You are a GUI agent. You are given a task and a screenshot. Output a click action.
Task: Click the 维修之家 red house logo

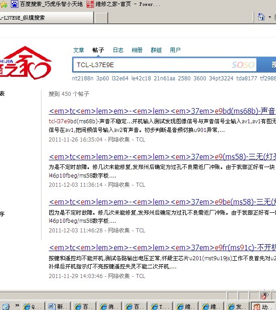coord(25,63)
